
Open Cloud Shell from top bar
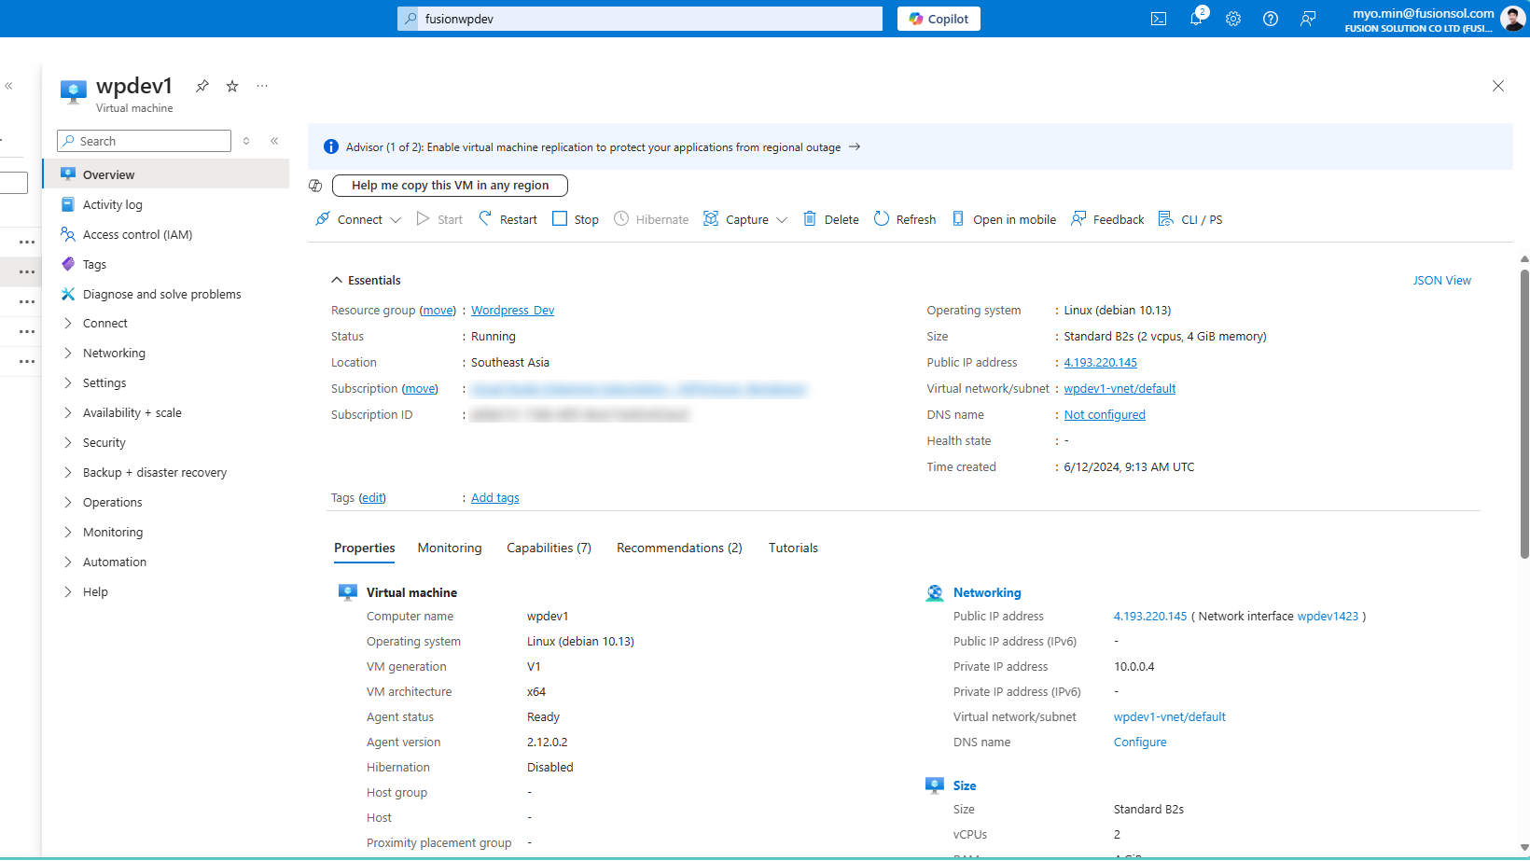point(1159,19)
